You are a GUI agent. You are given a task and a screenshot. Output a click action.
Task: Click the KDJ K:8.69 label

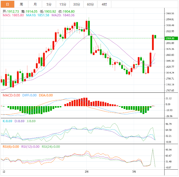click(x=7, y=121)
